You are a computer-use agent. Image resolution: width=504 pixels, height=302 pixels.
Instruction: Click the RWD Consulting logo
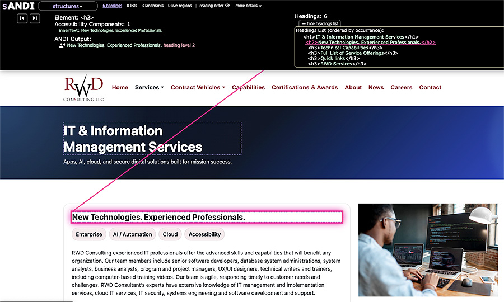point(83,88)
